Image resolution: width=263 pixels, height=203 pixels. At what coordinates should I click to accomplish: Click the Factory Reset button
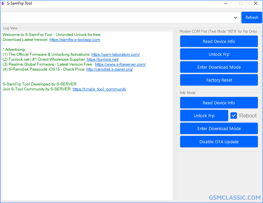tap(219, 80)
